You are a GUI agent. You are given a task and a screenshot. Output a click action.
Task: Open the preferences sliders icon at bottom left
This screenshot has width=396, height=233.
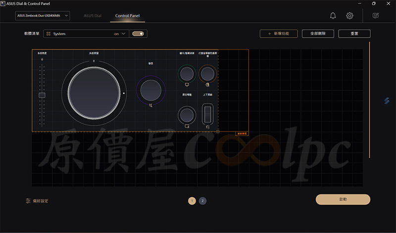tap(28, 201)
